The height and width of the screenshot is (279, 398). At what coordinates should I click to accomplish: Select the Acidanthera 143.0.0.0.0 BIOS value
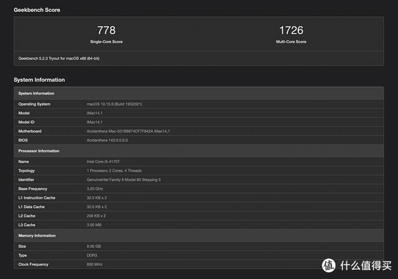pos(107,140)
